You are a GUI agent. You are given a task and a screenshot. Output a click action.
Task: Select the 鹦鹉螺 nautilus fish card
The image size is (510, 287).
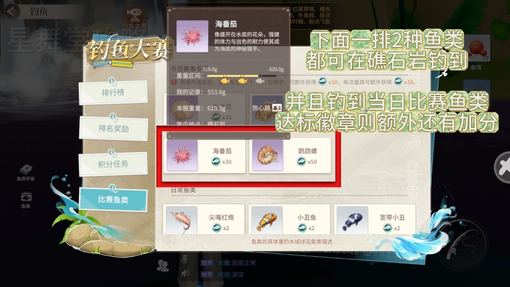[x=290, y=155]
